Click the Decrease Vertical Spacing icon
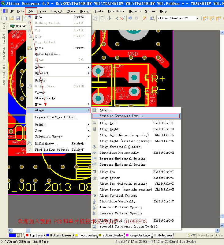Viewport: 224px width, 245px height. tap(94, 213)
